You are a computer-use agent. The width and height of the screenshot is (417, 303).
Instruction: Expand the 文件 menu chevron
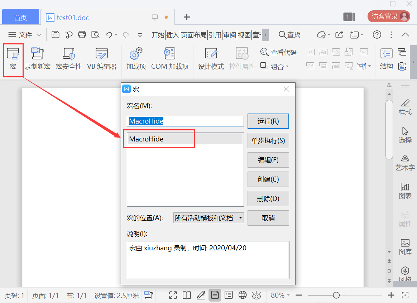39,35
